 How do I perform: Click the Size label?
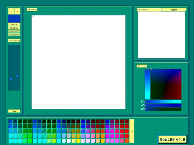point(10,40)
